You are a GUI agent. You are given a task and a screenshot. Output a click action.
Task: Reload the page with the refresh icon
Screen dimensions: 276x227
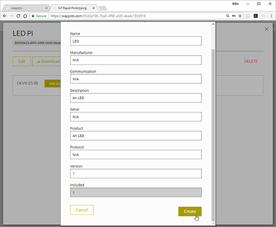point(18,16)
